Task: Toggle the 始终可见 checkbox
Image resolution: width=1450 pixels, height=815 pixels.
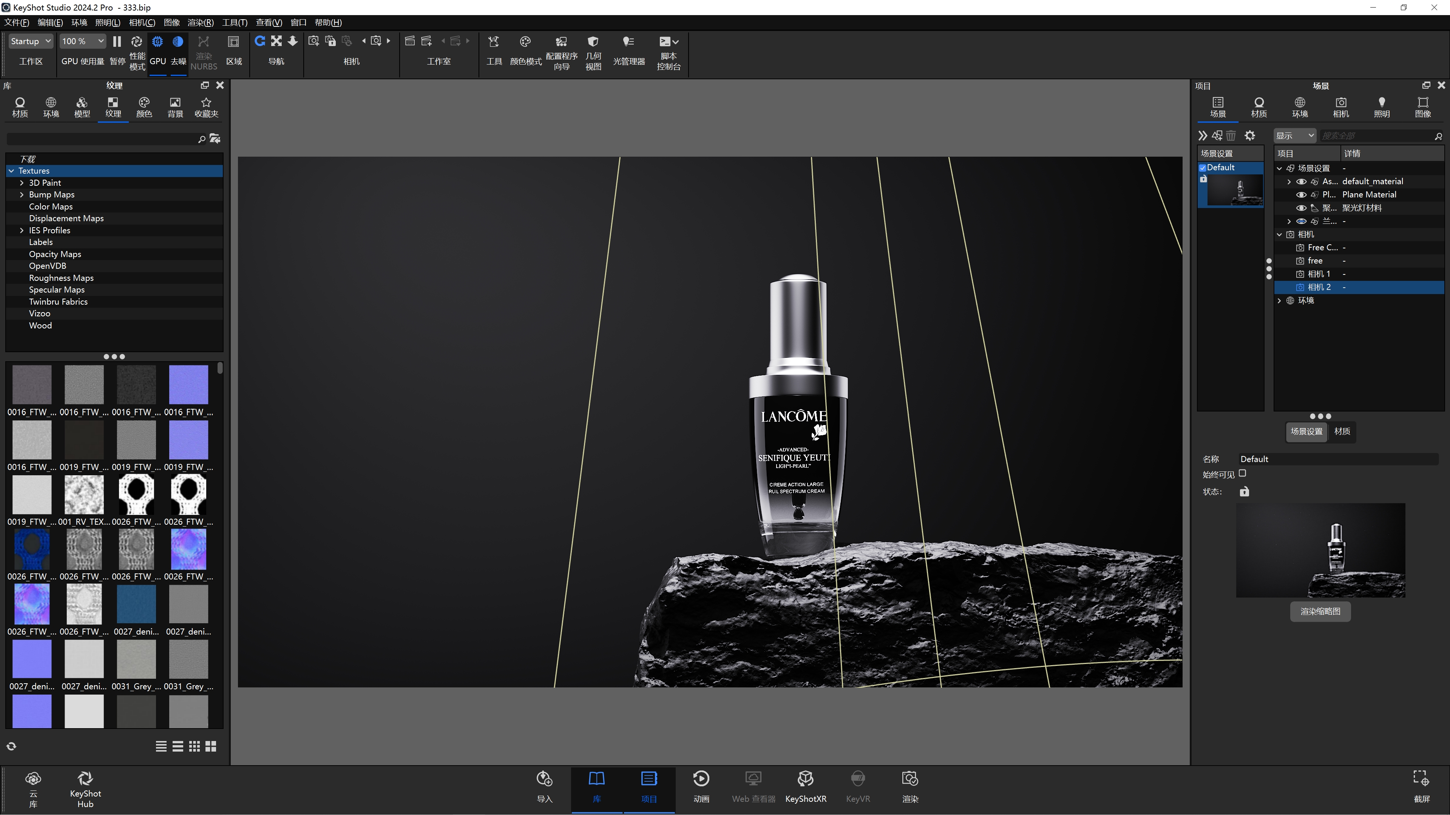Action: click(1242, 474)
